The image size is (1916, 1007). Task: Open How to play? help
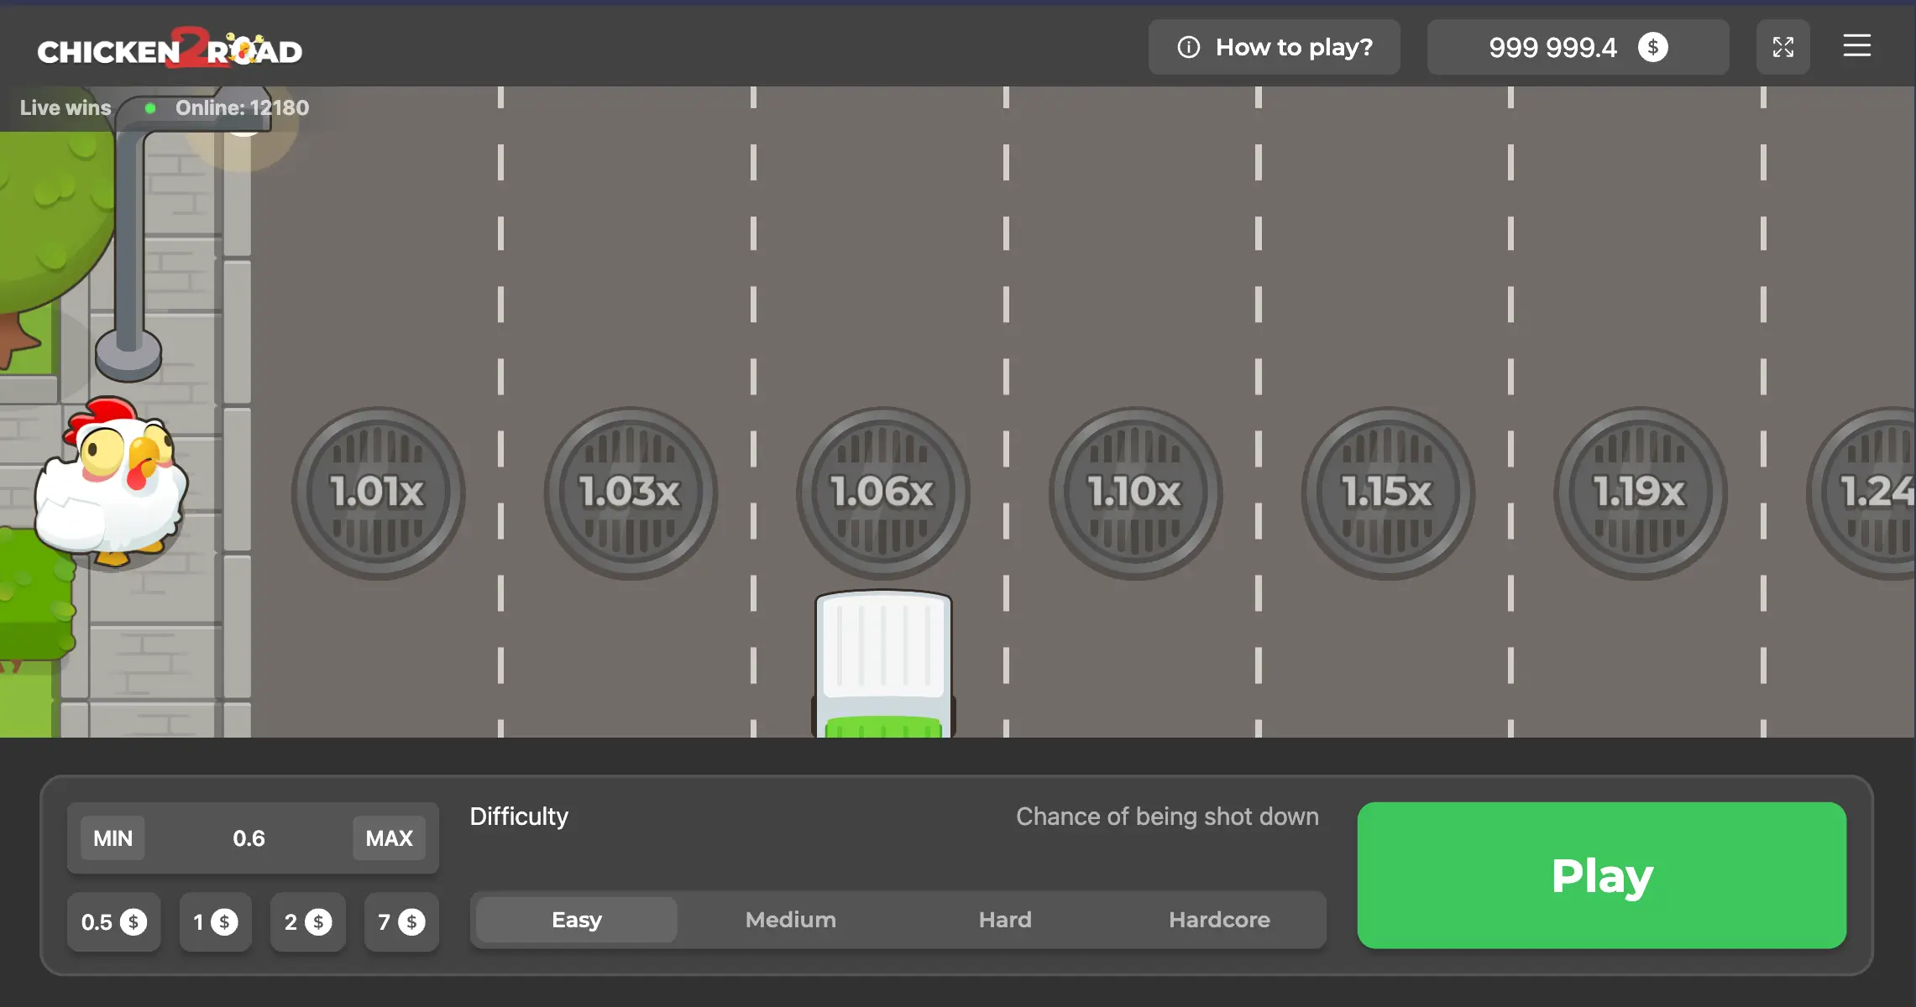[x=1274, y=47]
